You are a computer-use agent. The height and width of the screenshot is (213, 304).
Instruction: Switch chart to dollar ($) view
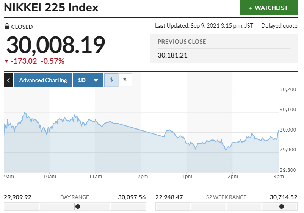tap(111, 80)
